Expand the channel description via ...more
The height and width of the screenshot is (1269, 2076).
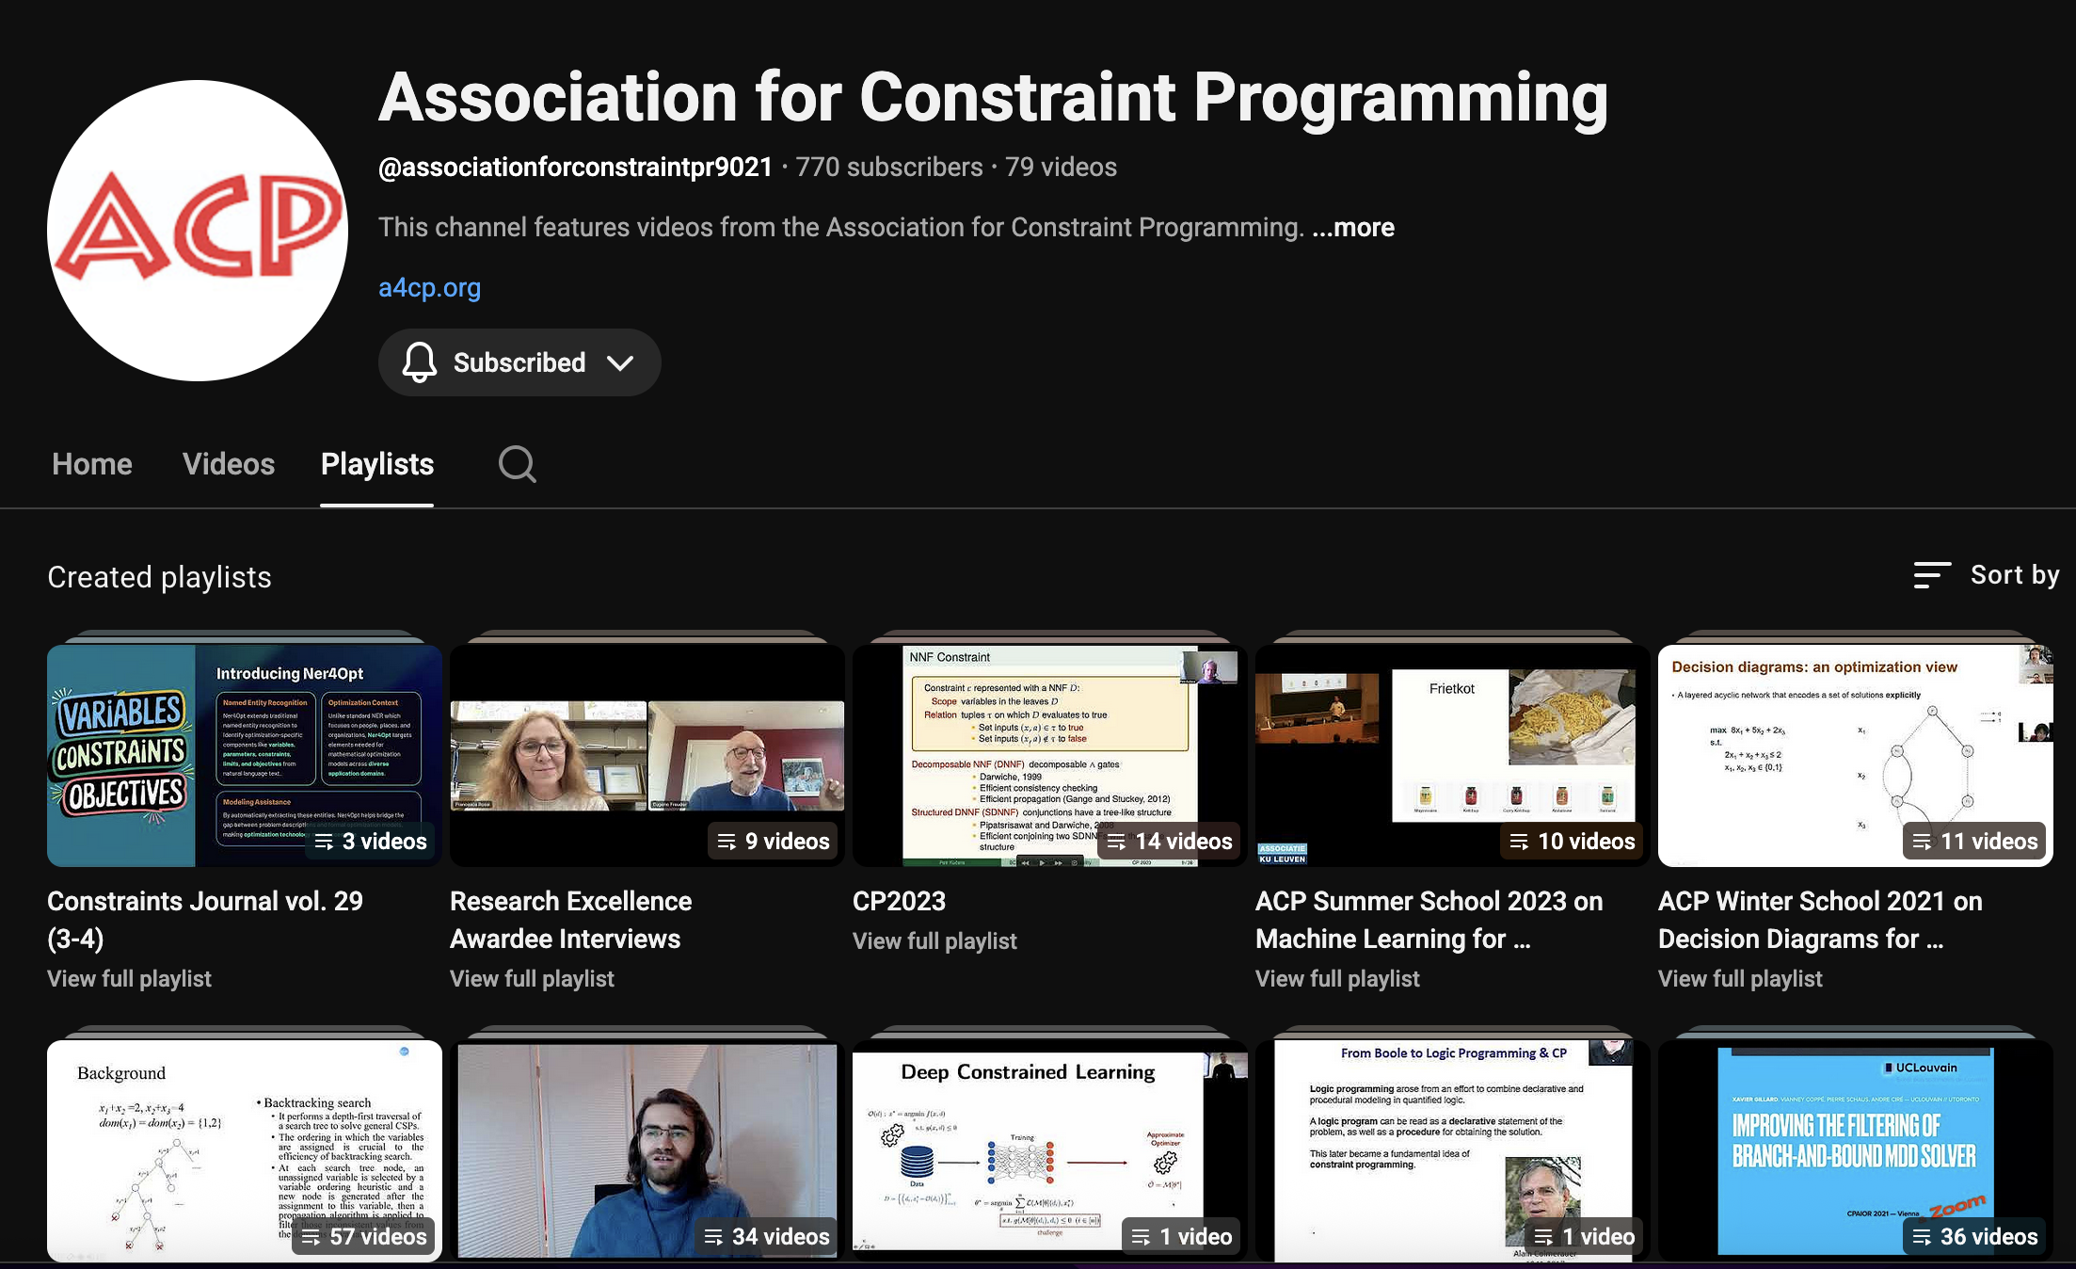[x=1354, y=227]
